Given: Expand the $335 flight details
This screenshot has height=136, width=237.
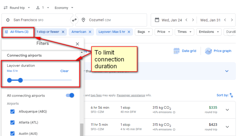Looking at the screenshot, I should pyautogui.click(x=227, y=110).
